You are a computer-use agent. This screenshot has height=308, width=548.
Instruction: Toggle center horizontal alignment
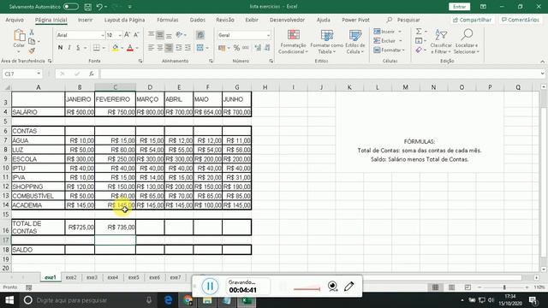click(x=160, y=48)
